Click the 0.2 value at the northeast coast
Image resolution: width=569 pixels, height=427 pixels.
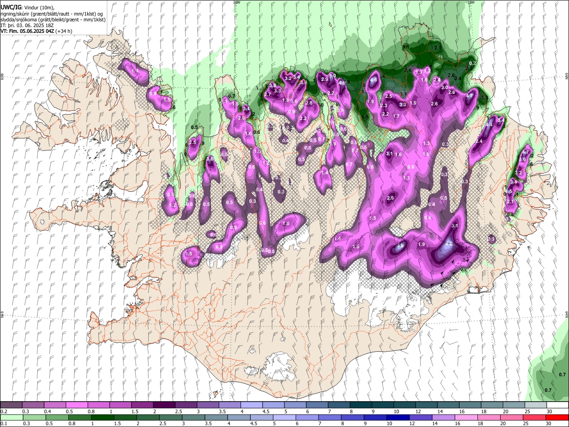click(473, 63)
